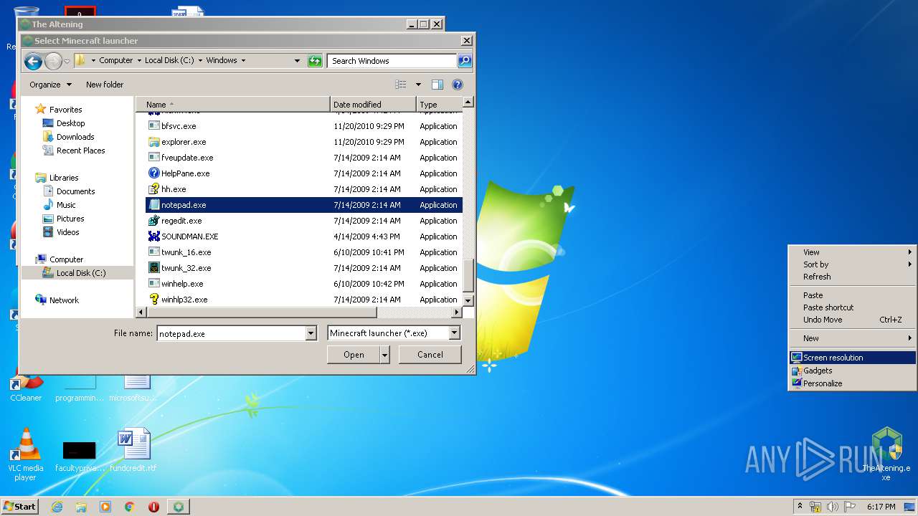Expand the Windows breadcrumb arrow
Screen dimensions: 918x516
point(243,61)
